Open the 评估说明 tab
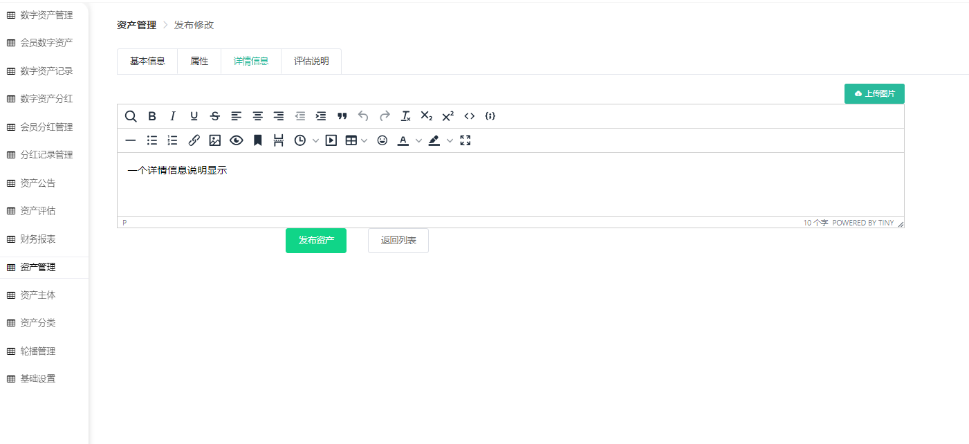 [x=311, y=61]
